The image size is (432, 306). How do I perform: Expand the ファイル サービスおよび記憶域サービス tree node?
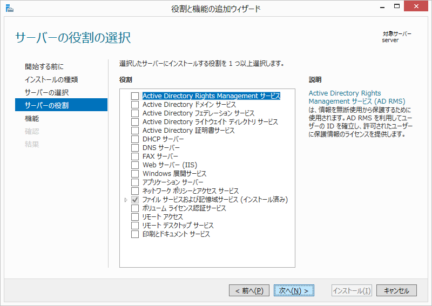pyautogui.click(x=126, y=200)
